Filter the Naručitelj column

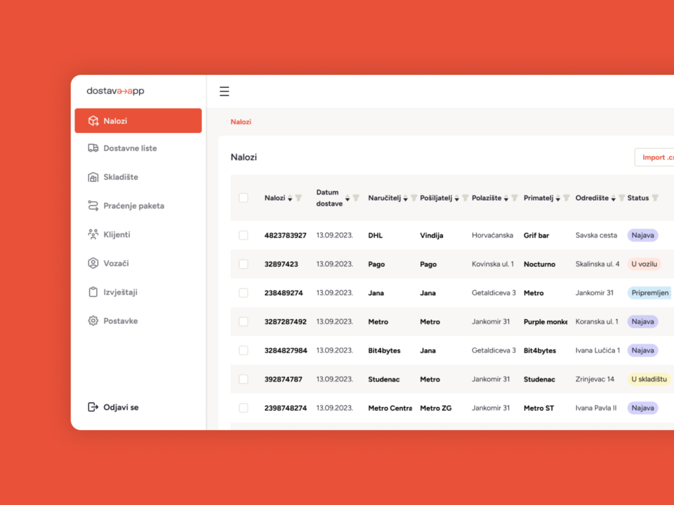coord(413,198)
